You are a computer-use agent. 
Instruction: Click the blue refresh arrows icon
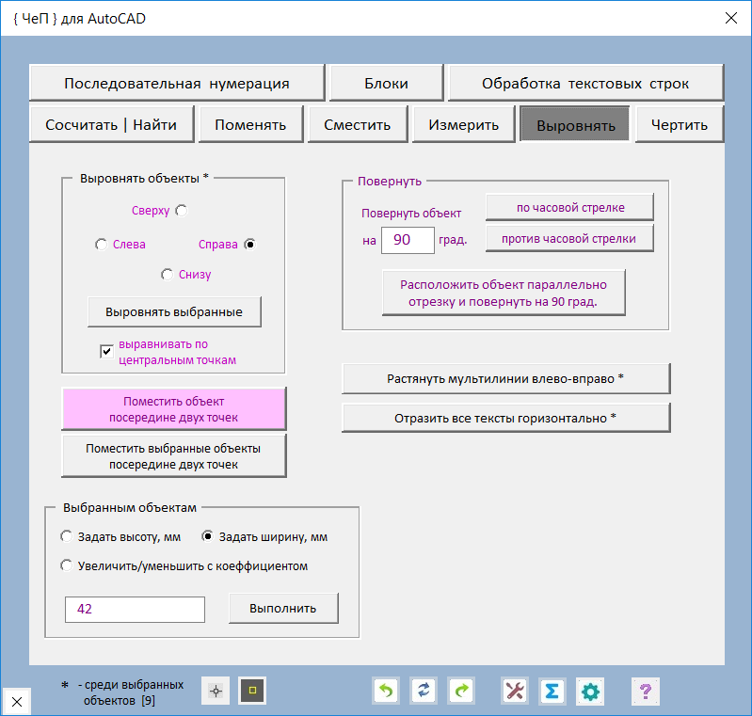(x=424, y=692)
